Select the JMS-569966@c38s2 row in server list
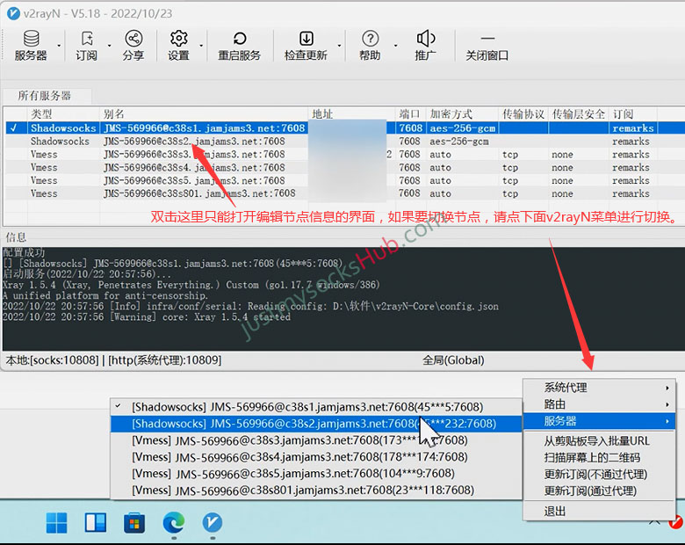This screenshot has height=545, width=685. click(345, 142)
